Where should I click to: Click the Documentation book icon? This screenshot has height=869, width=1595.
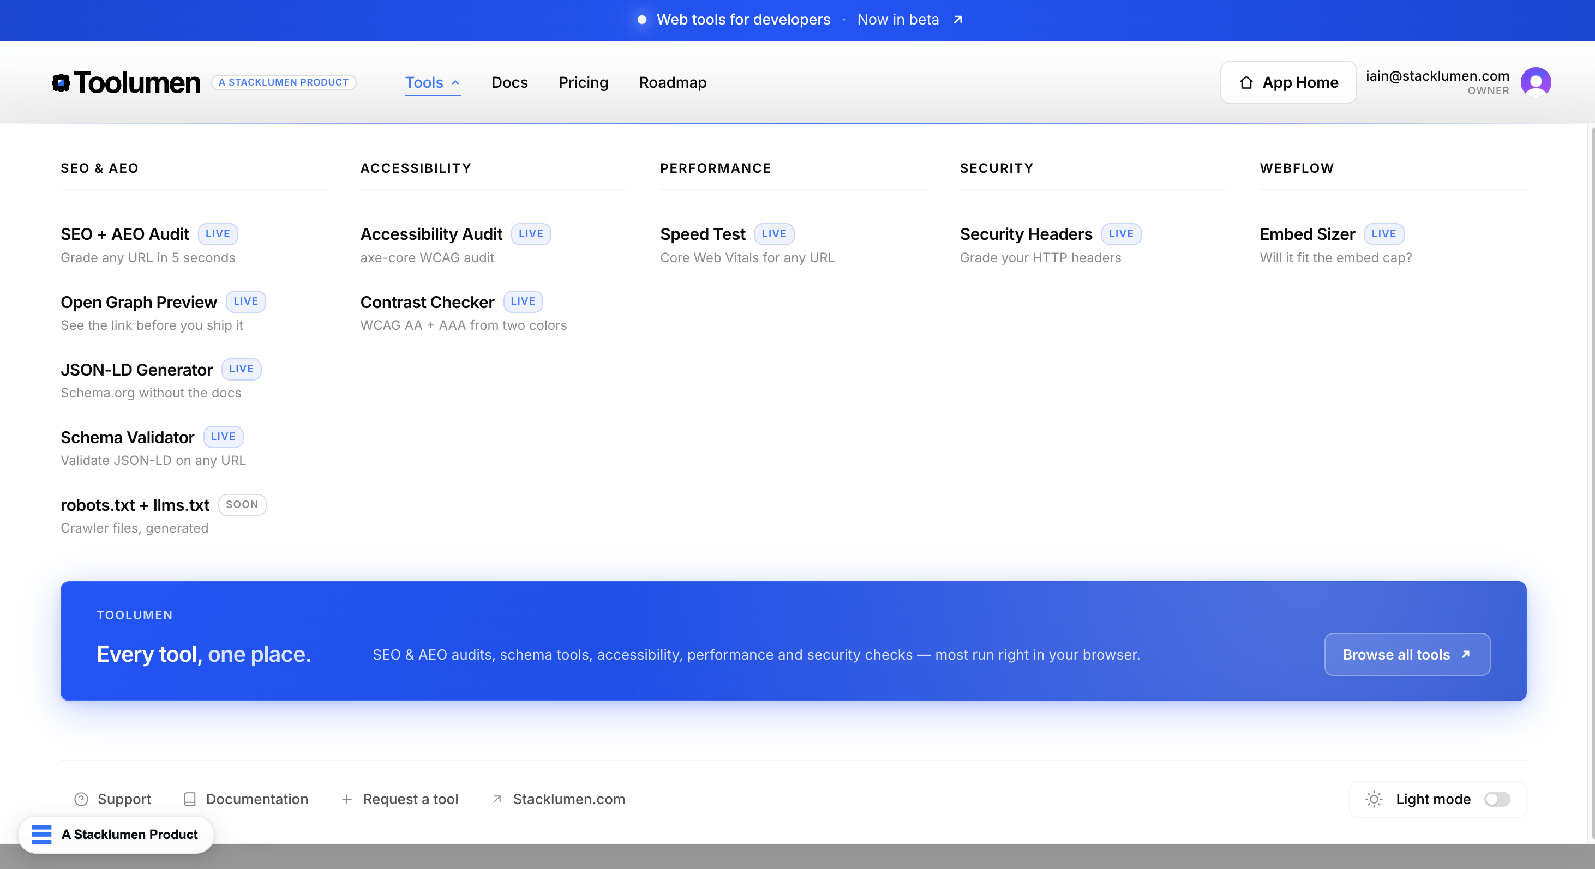[x=189, y=799]
